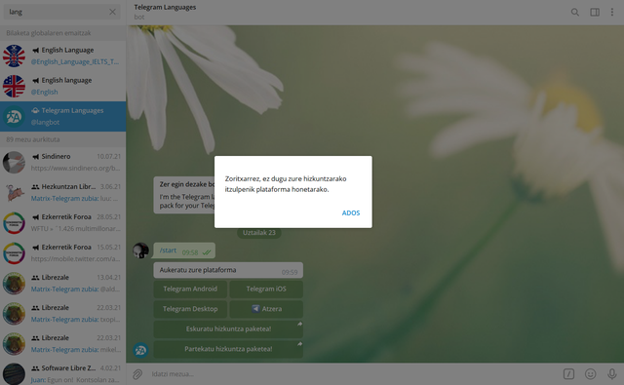Open search in chat magnifier icon
Viewport: 624px width, 385px height.
[x=574, y=13]
